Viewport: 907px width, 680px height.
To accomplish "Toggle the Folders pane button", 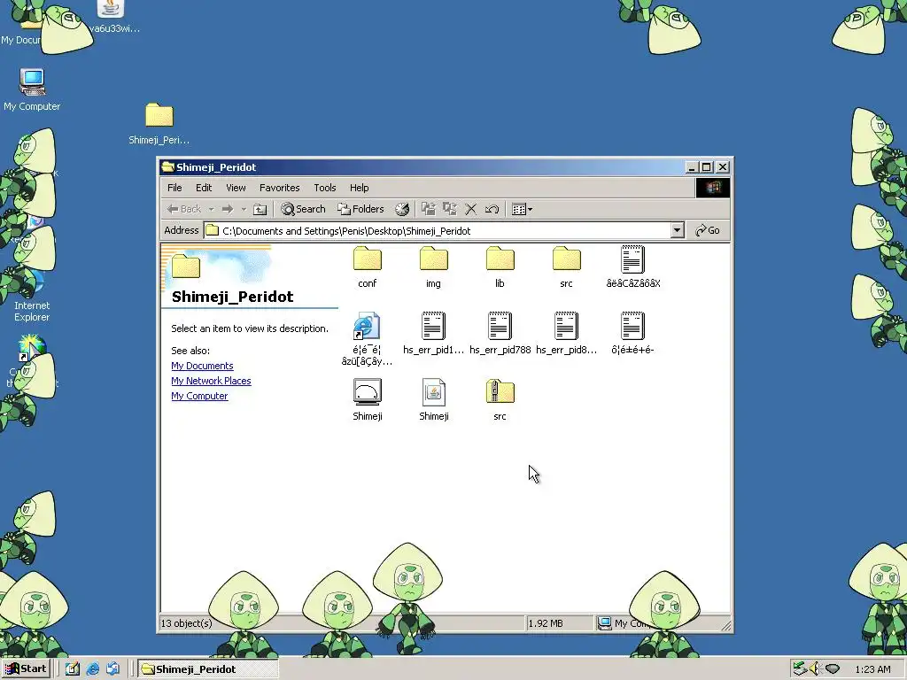I will (x=361, y=209).
